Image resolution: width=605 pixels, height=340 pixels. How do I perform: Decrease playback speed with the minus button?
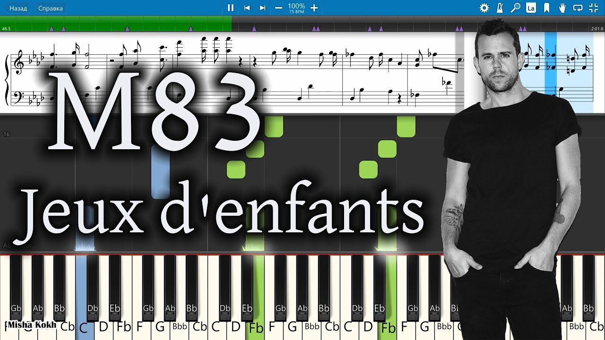coord(278,8)
